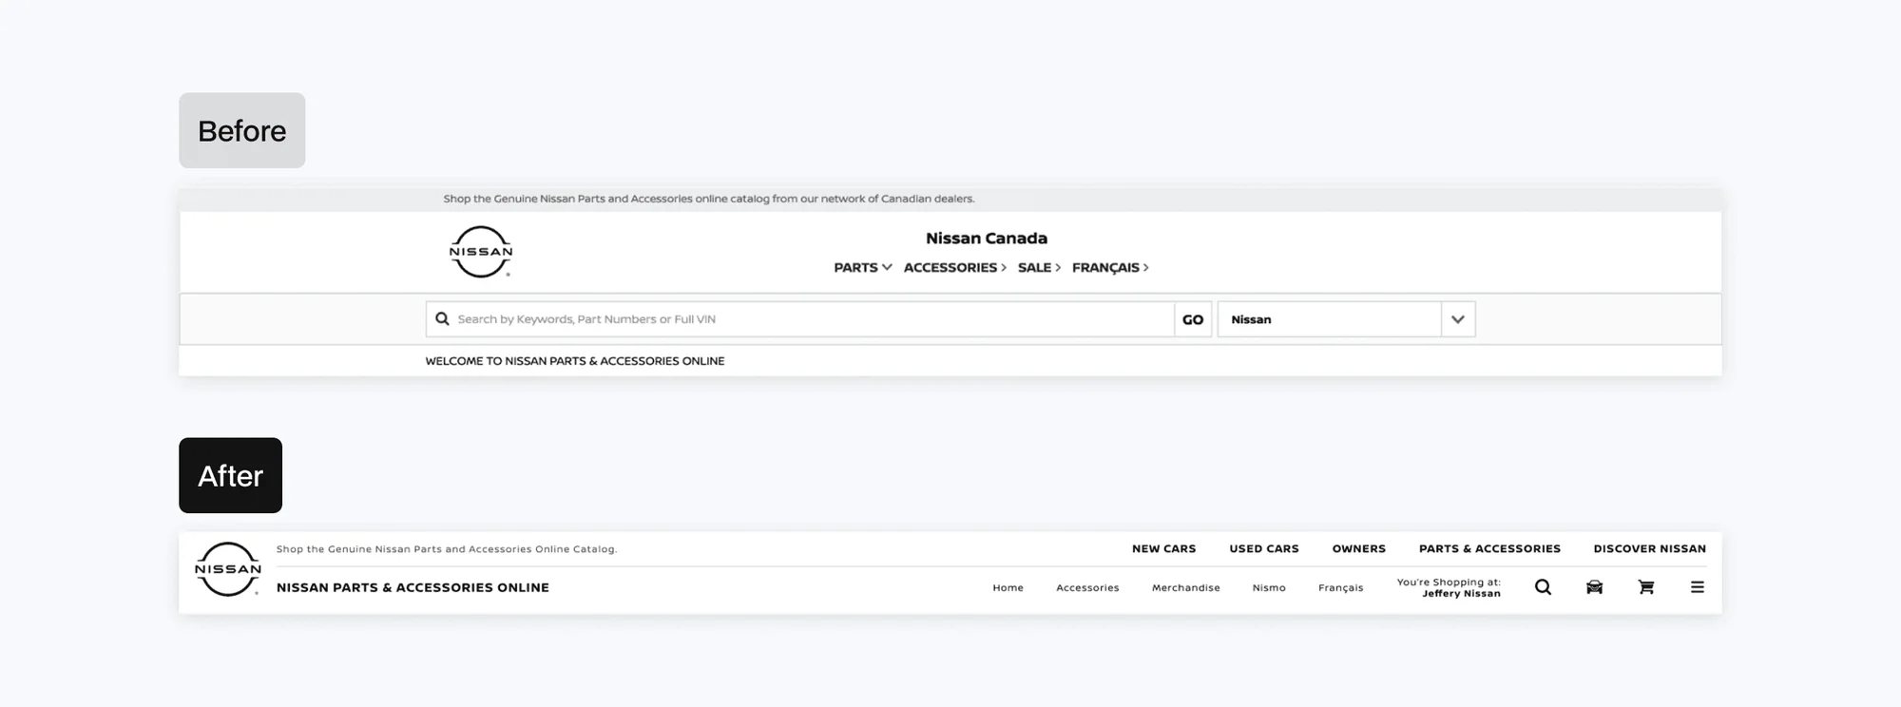This screenshot has width=1901, height=707.
Task: Expand the Nissan brand dropdown arrow
Action: tap(1458, 319)
